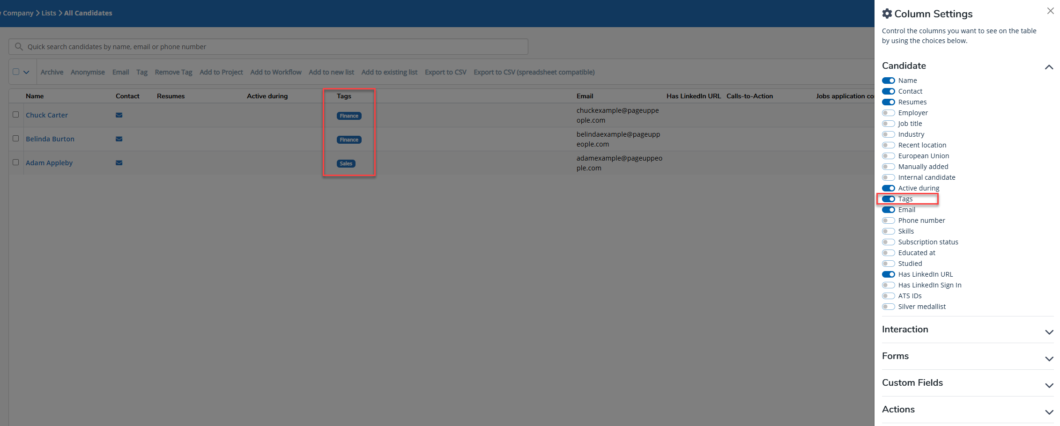Turn on the Employer column toggle

point(888,113)
